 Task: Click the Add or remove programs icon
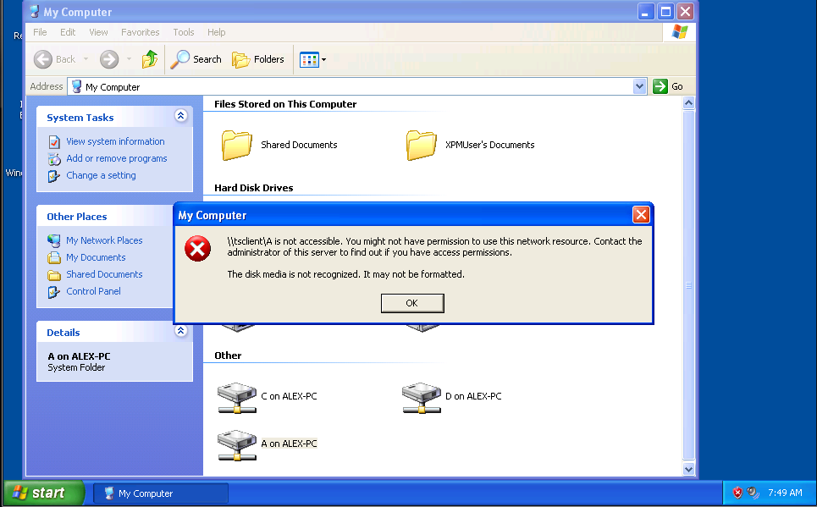[x=54, y=159]
